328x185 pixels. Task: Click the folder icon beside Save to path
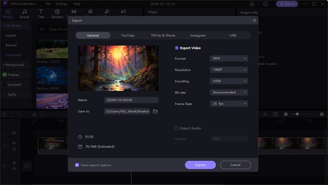click(155, 111)
